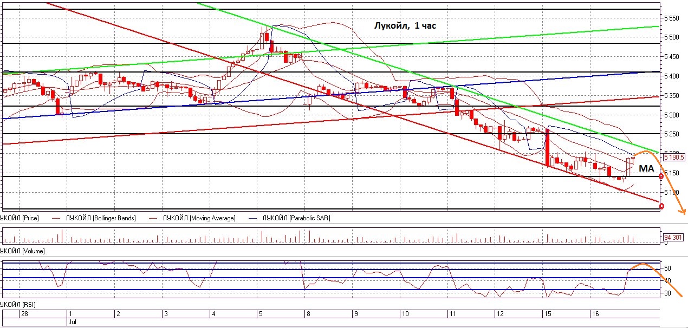
Task: Click the RSI axis value 40
Action: 668,280
